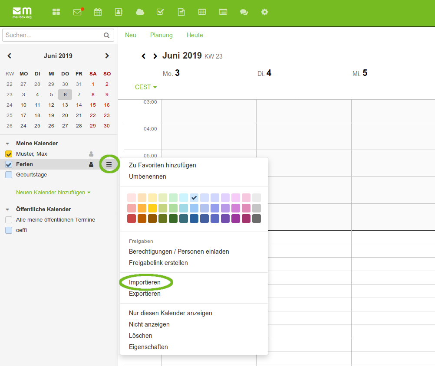The image size is (435, 366).
Task: Select Berechtigungen / Personen einladen
Action: (179, 252)
